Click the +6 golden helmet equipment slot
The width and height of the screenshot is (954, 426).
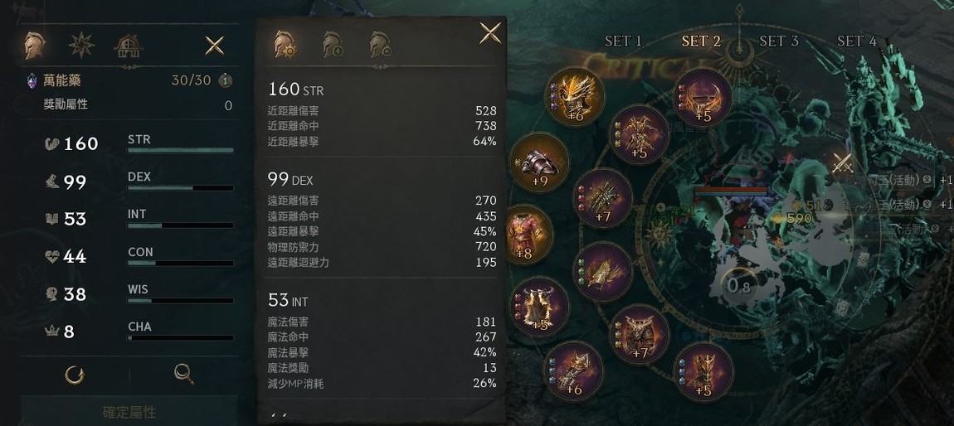click(576, 95)
